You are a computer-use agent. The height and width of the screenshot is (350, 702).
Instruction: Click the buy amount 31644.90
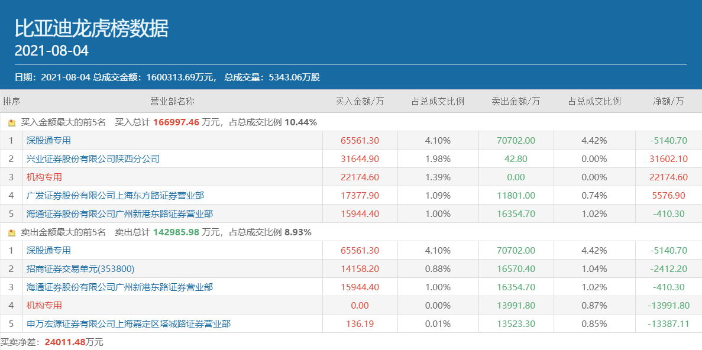(x=360, y=159)
